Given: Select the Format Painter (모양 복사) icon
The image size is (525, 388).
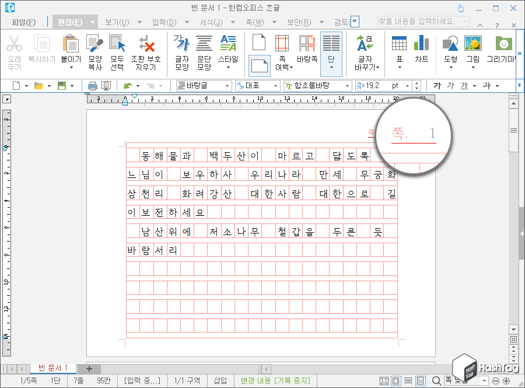Looking at the screenshot, I should point(94,44).
